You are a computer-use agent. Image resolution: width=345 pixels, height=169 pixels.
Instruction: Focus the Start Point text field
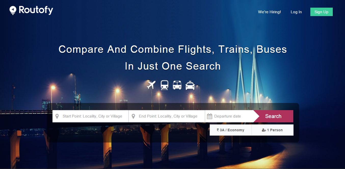[x=90, y=116]
